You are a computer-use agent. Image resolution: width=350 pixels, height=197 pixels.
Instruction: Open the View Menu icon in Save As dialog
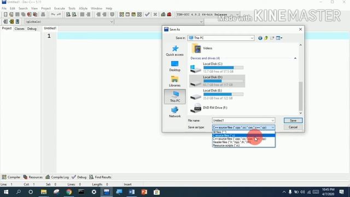[279, 38]
